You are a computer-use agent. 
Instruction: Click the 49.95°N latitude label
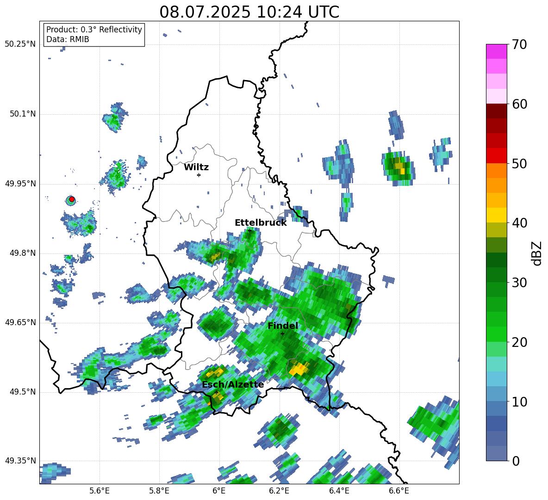20,184
